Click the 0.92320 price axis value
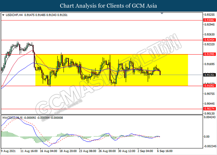 tap(210, 44)
